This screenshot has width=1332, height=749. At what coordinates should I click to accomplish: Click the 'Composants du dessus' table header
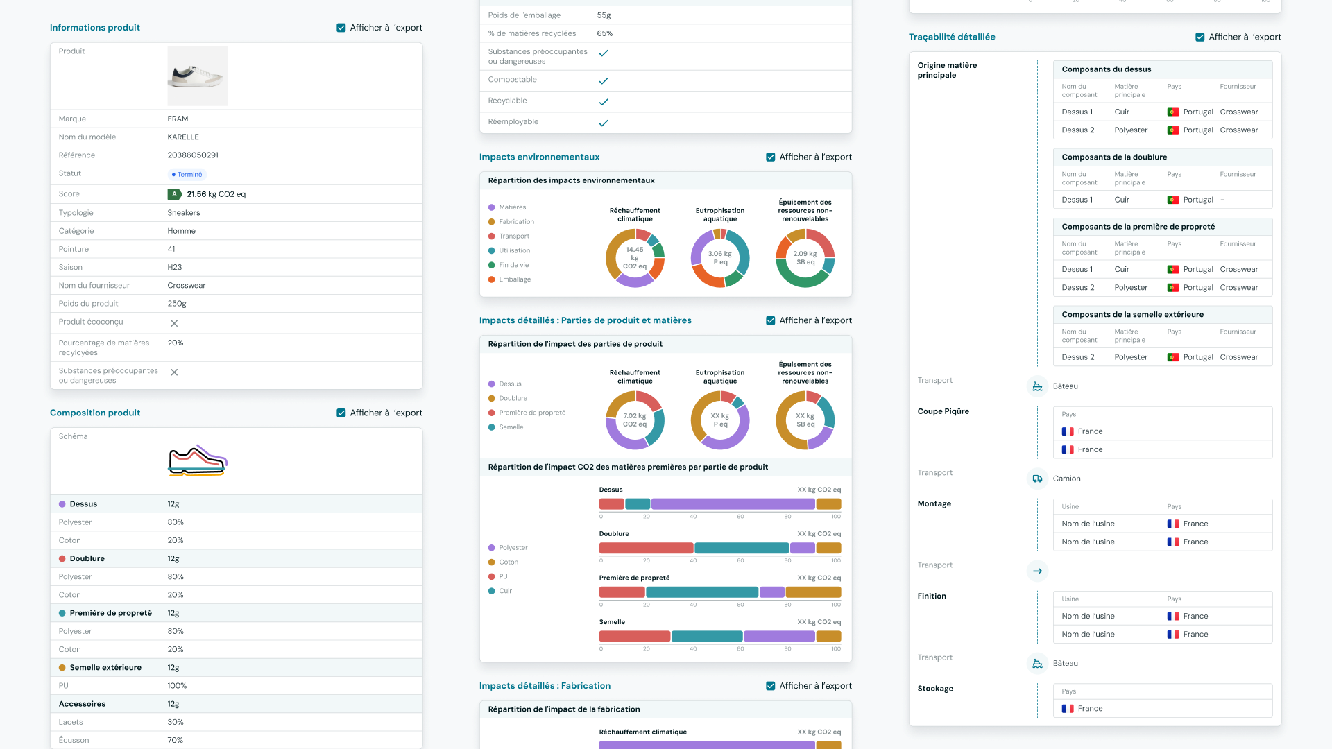(1163, 69)
